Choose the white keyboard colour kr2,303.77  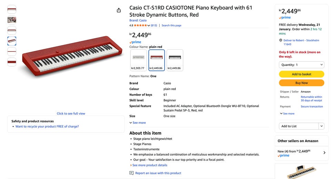(x=138, y=60)
